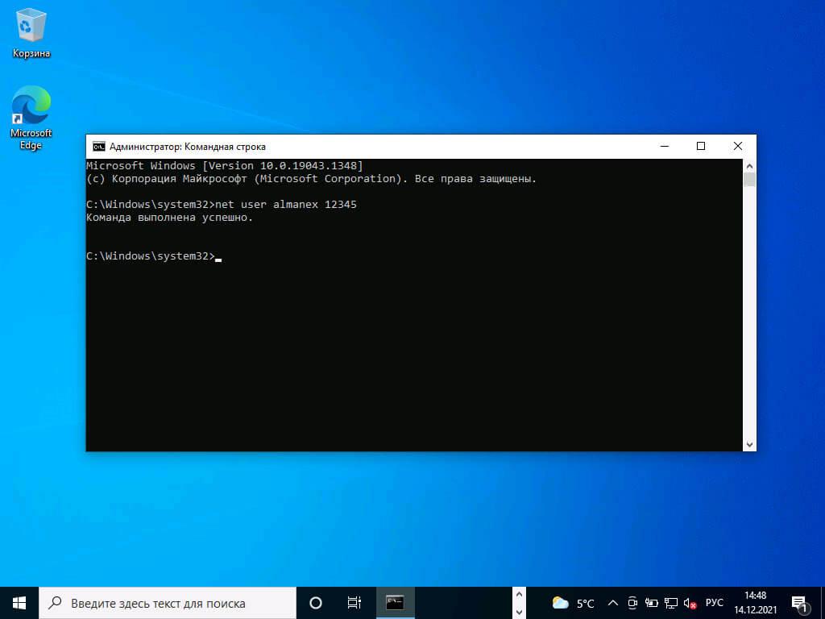Open Task View on the taskbar
825x619 pixels.
click(x=354, y=603)
